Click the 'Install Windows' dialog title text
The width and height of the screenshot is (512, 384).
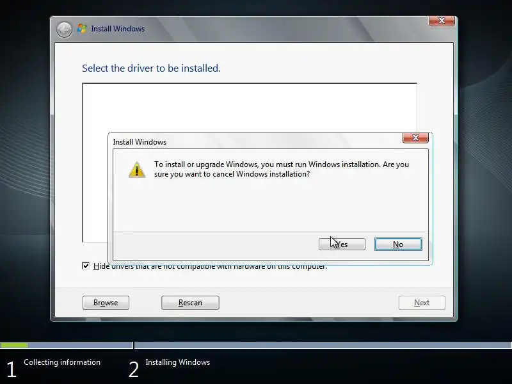coord(140,142)
